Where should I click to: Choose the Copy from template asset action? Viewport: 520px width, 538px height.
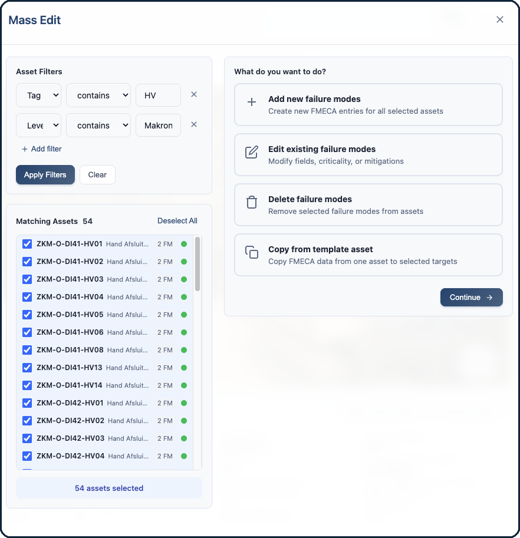(x=368, y=255)
